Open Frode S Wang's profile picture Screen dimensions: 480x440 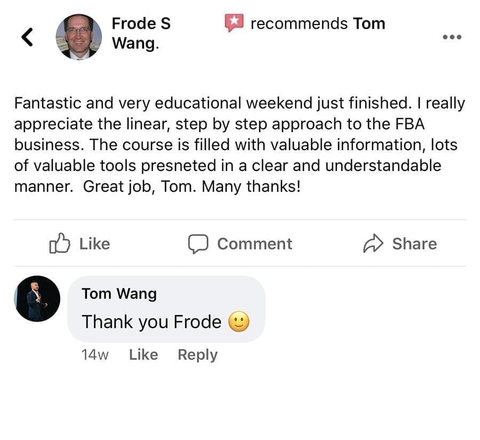[78, 36]
